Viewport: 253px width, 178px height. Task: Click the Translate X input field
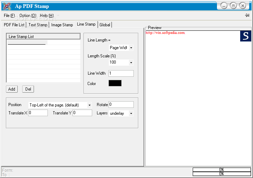point(38,113)
